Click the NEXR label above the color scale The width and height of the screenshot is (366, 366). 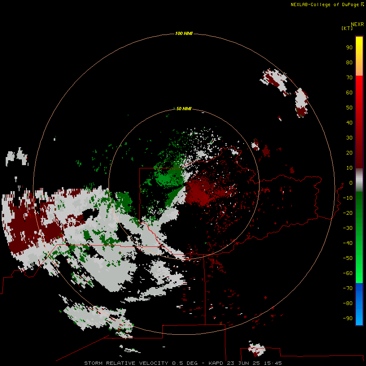pyautogui.click(x=357, y=24)
